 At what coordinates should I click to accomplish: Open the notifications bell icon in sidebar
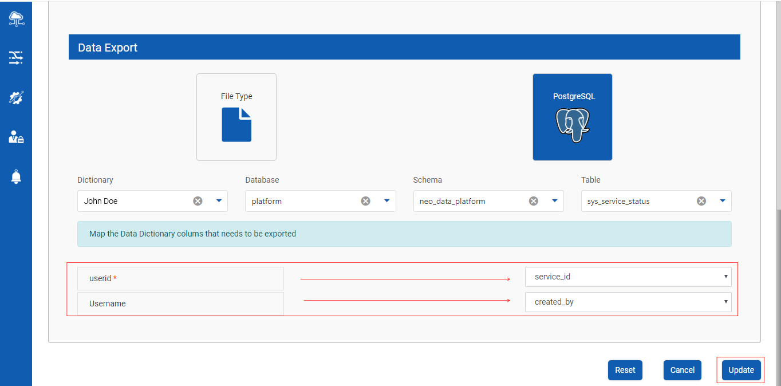click(16, 176)
